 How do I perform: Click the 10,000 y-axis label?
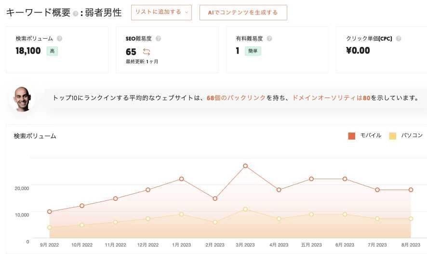point(22,215)
